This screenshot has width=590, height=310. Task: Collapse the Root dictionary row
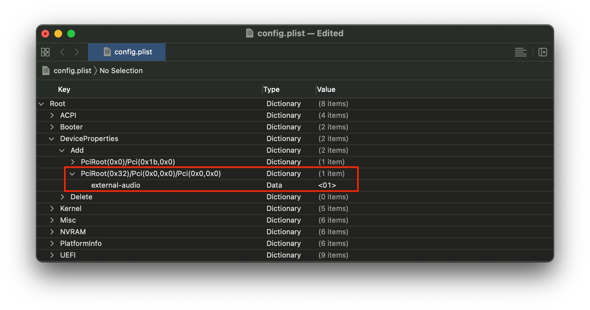tap(41, 104)
